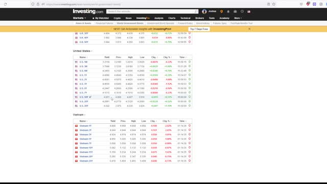The width and height of the screenshot is (327, 184).
Task: Click the red extension icon in the browser toolbar
Action: tap(308, 4)
